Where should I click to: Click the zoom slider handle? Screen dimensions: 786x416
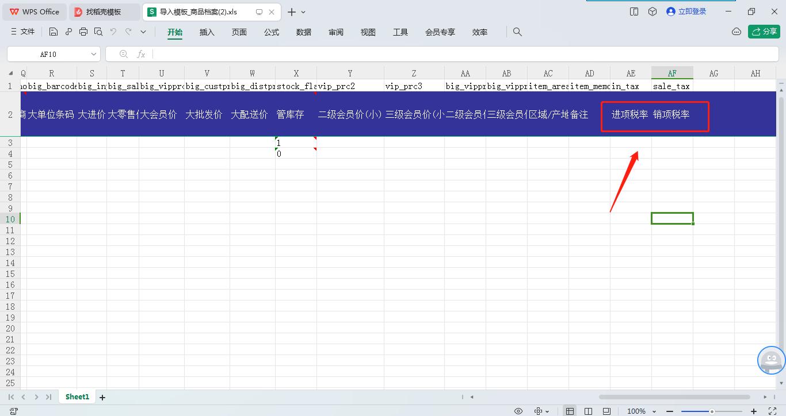[712, 411]
